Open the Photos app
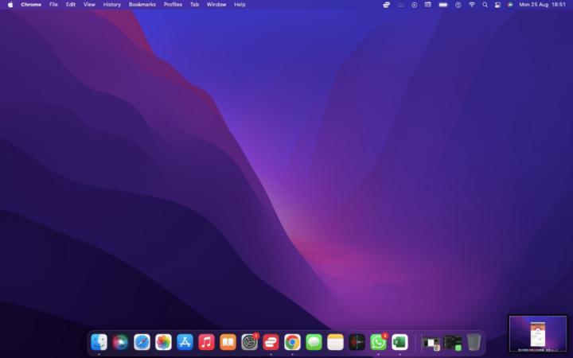573x358 pixels. [163, 342]
